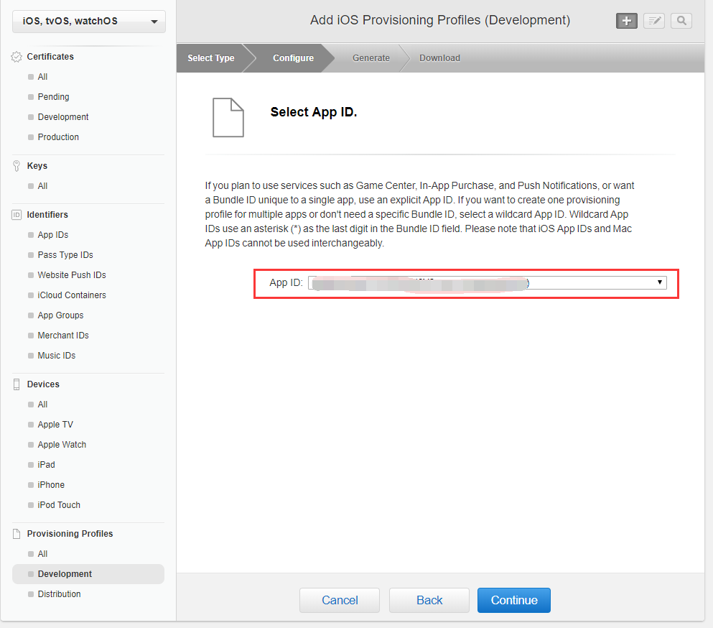The height and width of the screenshot is (628, 713).
Task: Open App IDs under Identifiers
Action: (x=53, y=235)
